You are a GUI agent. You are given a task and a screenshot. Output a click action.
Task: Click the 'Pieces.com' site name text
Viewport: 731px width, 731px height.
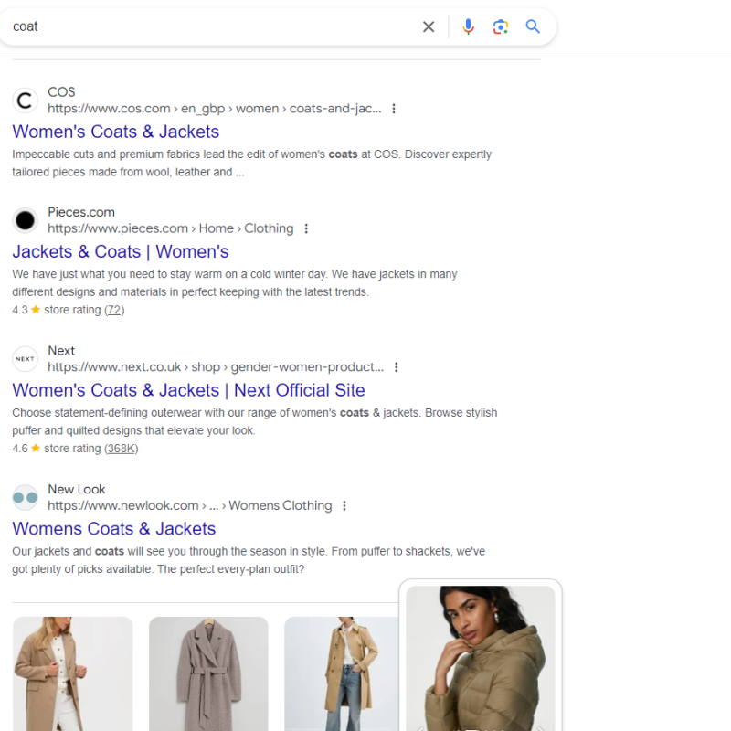[x=81, y=212]
